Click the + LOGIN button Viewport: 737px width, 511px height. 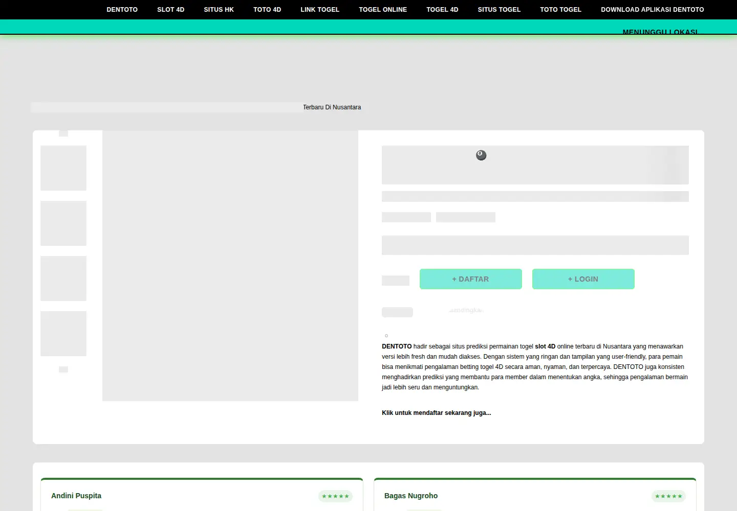[x=583, y=279]
